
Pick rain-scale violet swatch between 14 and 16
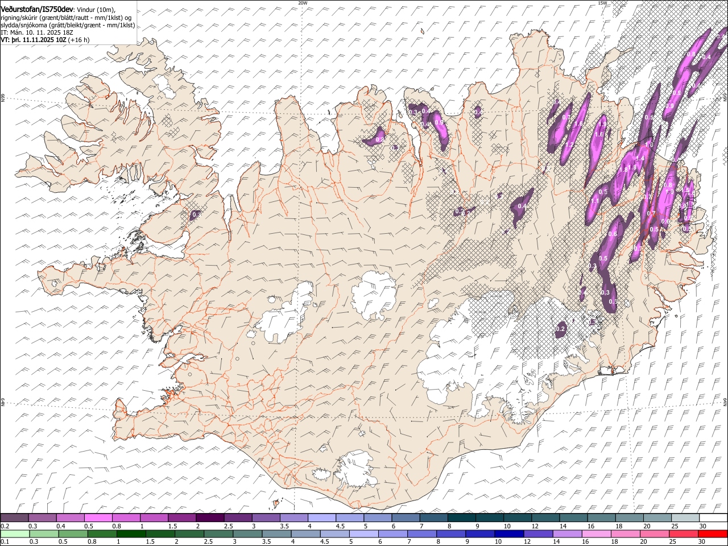tap(568, 533)
